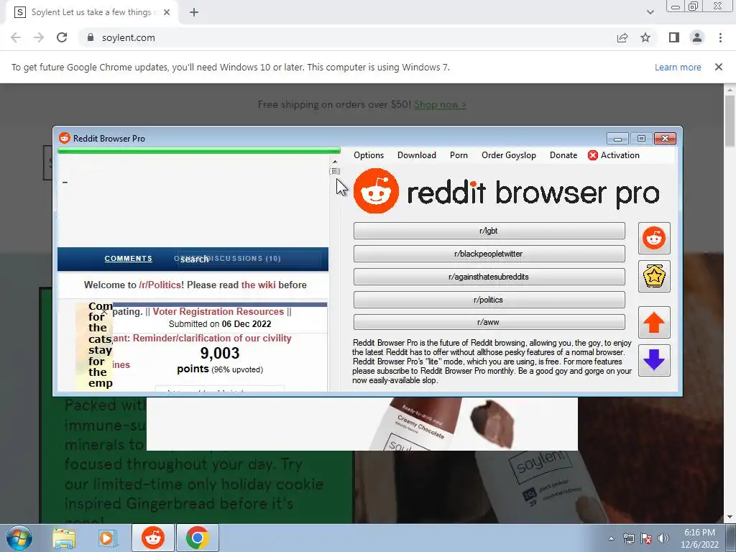Image resolution: width=736 pixels, height=552 pixels.
Task: Click the network tray icon
Action: click(x=628, y=538)
